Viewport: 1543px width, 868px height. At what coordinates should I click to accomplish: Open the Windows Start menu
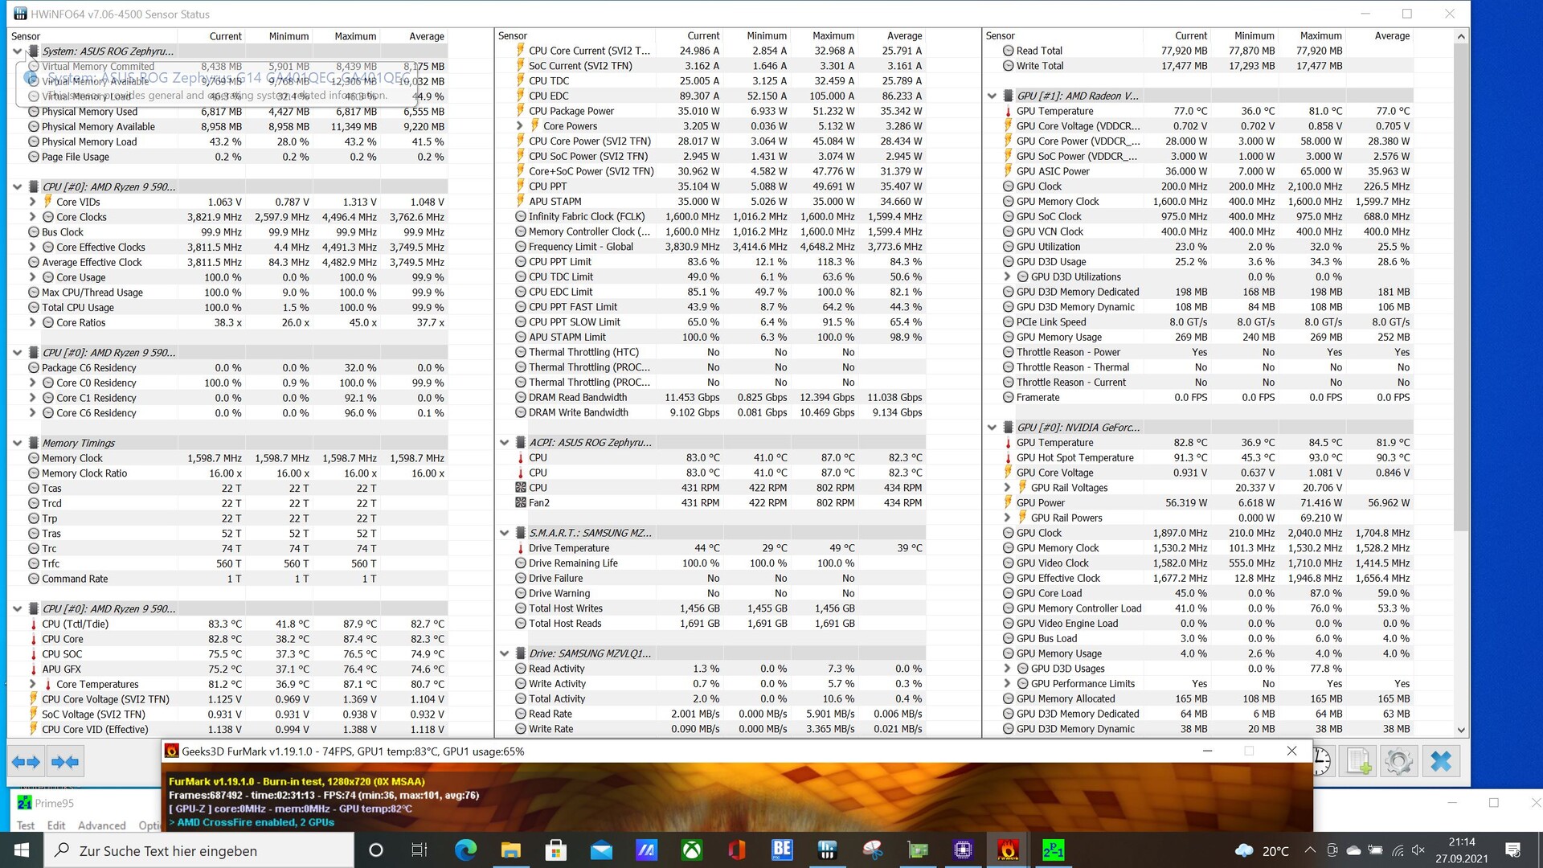point(22,850)
